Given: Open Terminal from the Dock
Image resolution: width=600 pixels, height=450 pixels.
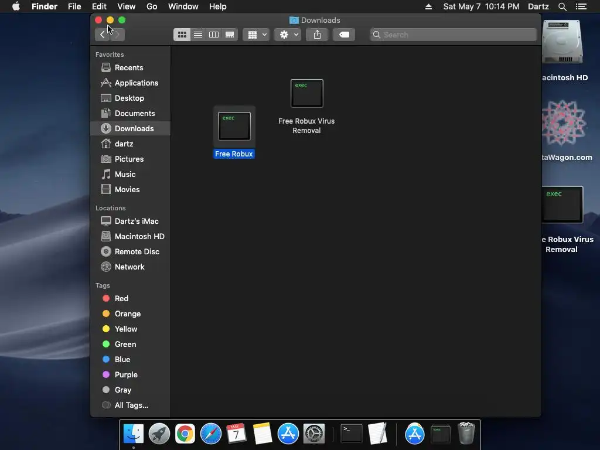Looking at the screenshot, I should pyautogui.click(x=352, y=434).
